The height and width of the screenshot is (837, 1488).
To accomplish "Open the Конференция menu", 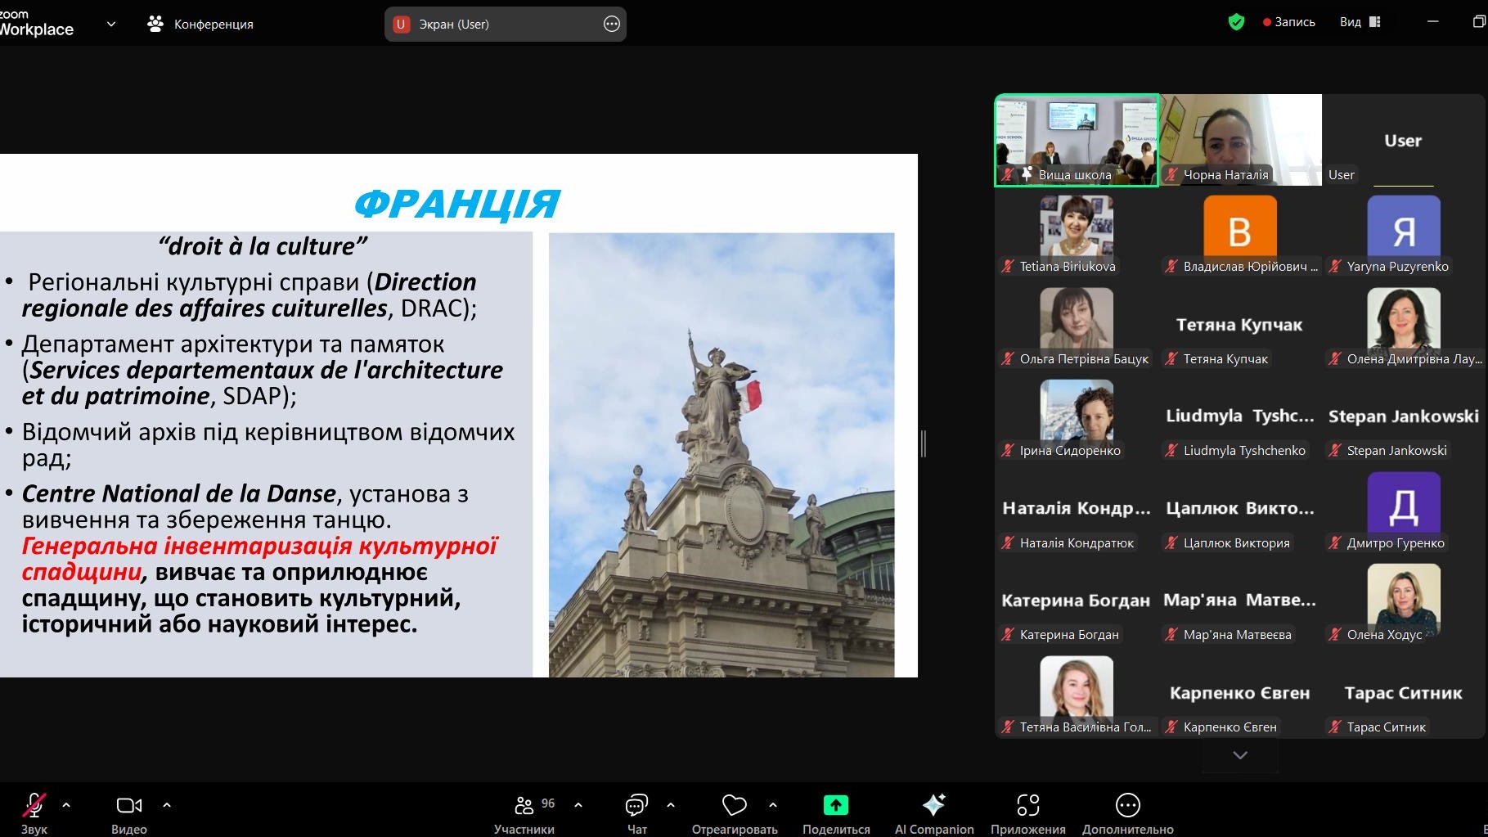I will point(201,24).
